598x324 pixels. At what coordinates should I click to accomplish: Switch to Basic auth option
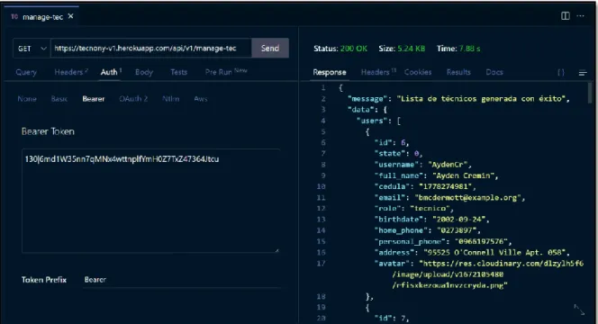(59, 99)
